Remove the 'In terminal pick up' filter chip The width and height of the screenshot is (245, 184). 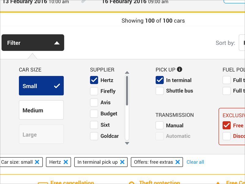tap(122, 162)
